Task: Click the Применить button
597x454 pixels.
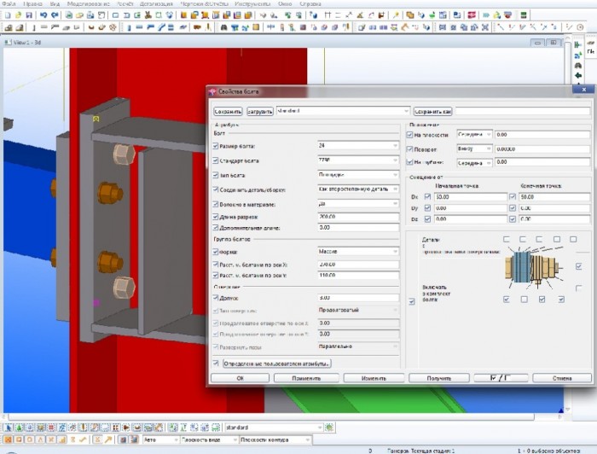Action: [306, 378]
